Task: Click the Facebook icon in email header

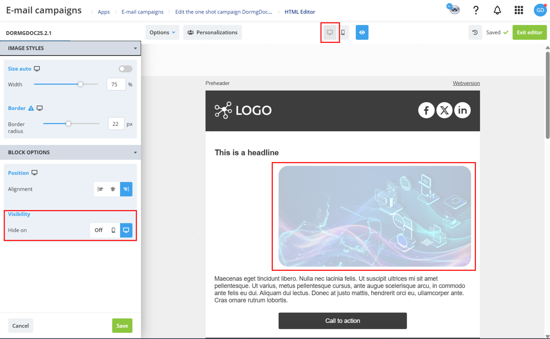Action: point(426,110)
